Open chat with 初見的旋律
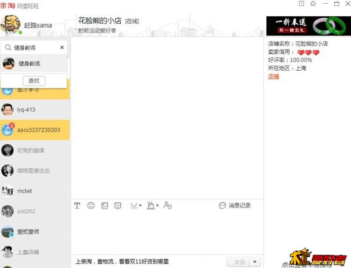The image size is (351, 268). click(x=35, y=150)
